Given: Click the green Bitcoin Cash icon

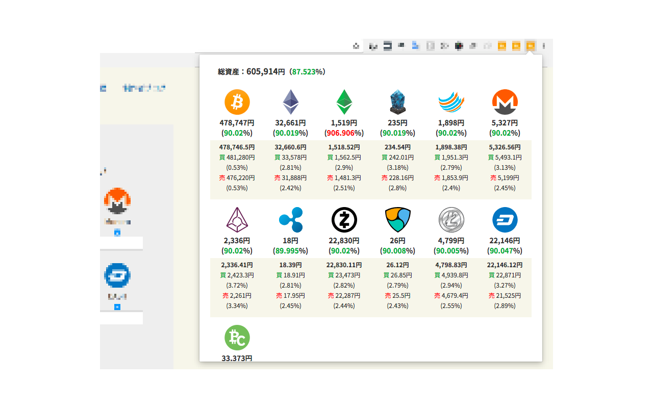Looking at the screenshot, I should (x=237, y=338).
